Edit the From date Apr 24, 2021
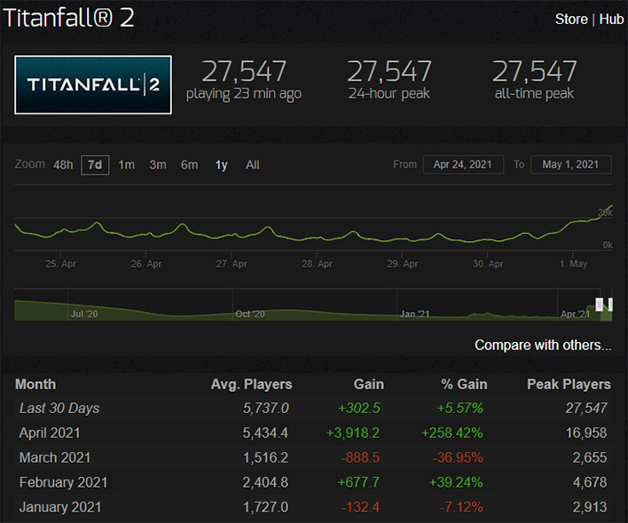Screen dimensions: 628x523 [463, 165]
